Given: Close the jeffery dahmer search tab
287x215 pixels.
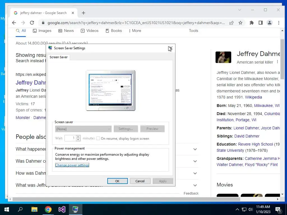Looking at the screenshot, I should coord(73,13).
